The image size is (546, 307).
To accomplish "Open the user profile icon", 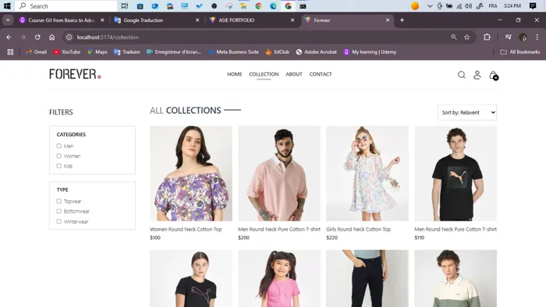I will pos(477,75).
